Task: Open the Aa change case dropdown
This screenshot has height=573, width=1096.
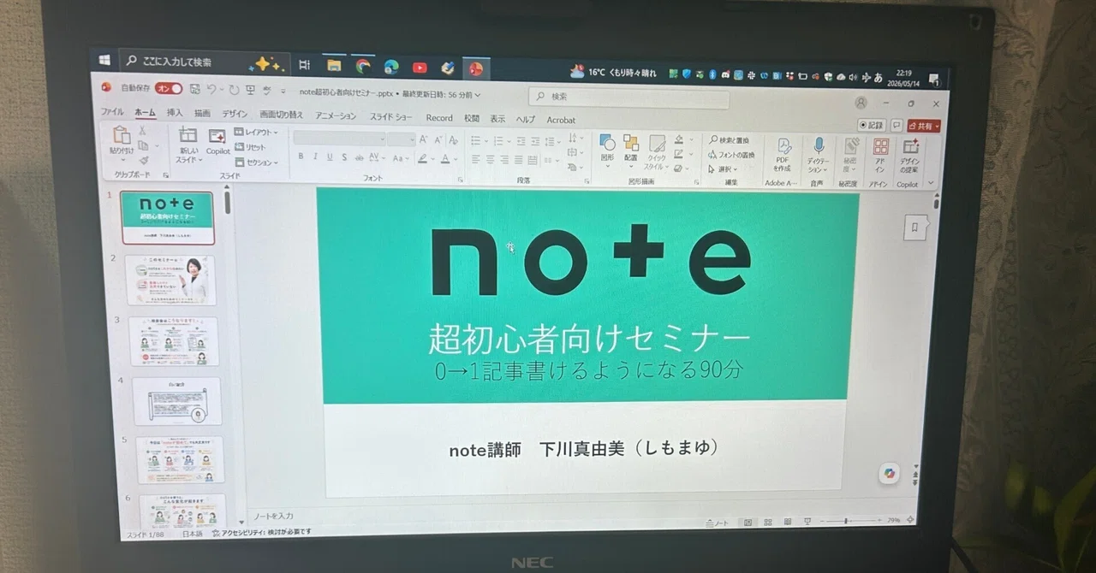Action: pos(401,158)
